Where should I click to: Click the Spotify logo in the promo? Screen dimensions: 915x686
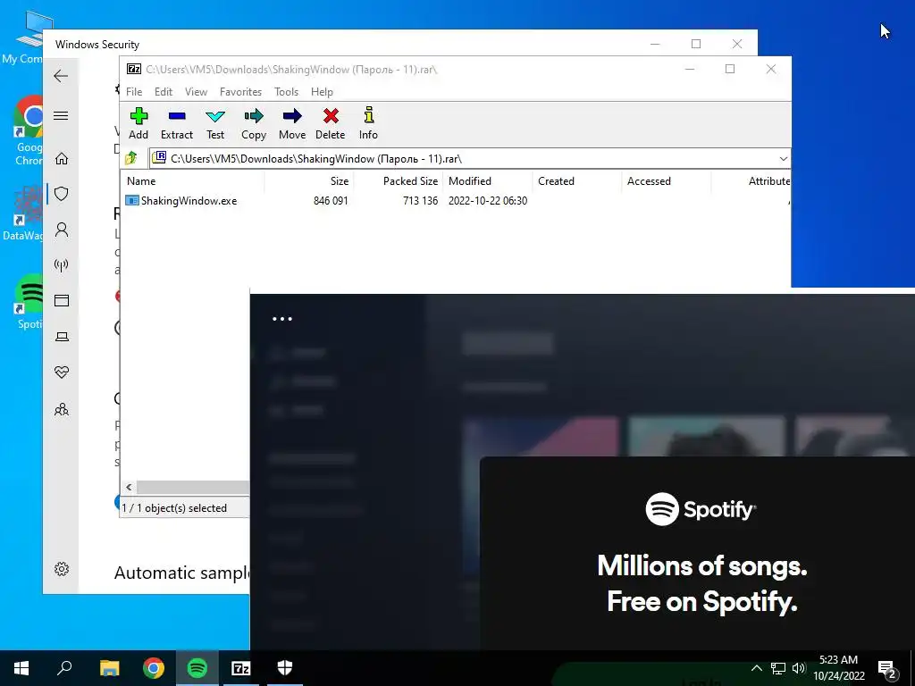pyautogui.click(x=701, y=509)
